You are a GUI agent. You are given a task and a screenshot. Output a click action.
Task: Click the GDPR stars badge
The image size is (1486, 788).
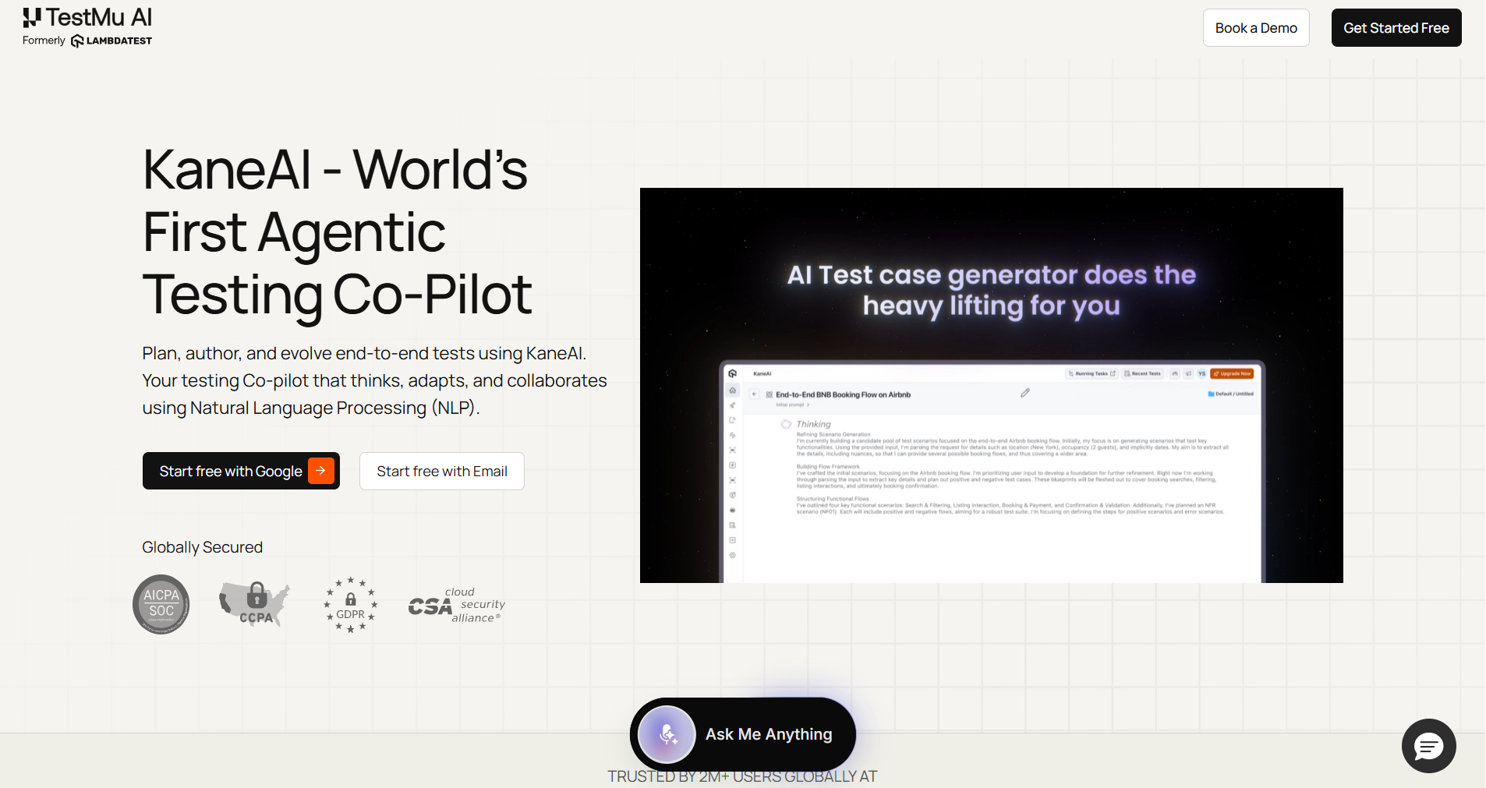[351, 605]
